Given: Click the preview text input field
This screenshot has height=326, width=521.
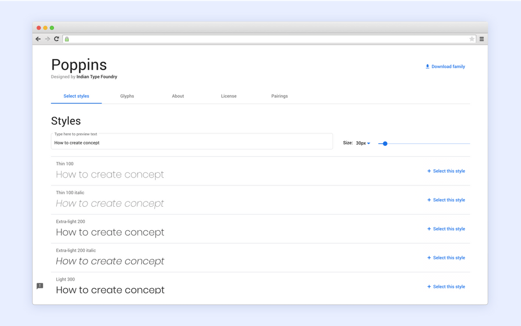Looking at the screenshot, I should tap(192, 142).
